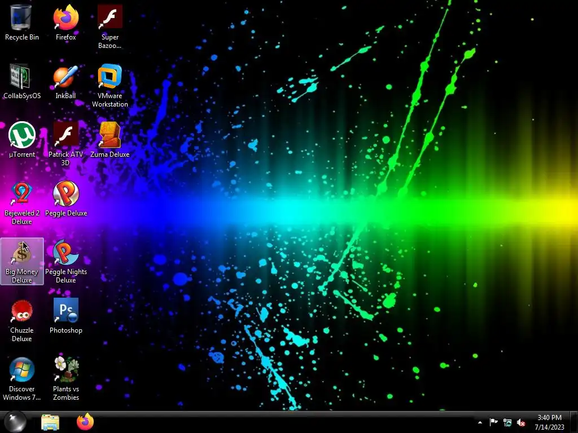Select the Super Bazoo... Flash shortcut
Image resolution: width=578 pixels, height=433 pixels.
110,27
